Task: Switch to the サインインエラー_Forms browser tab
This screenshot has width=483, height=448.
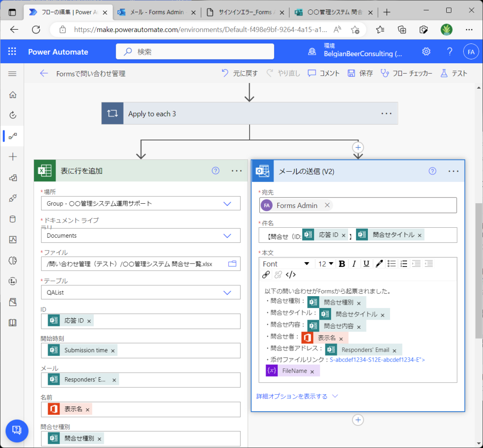Action: coord(245,12)
